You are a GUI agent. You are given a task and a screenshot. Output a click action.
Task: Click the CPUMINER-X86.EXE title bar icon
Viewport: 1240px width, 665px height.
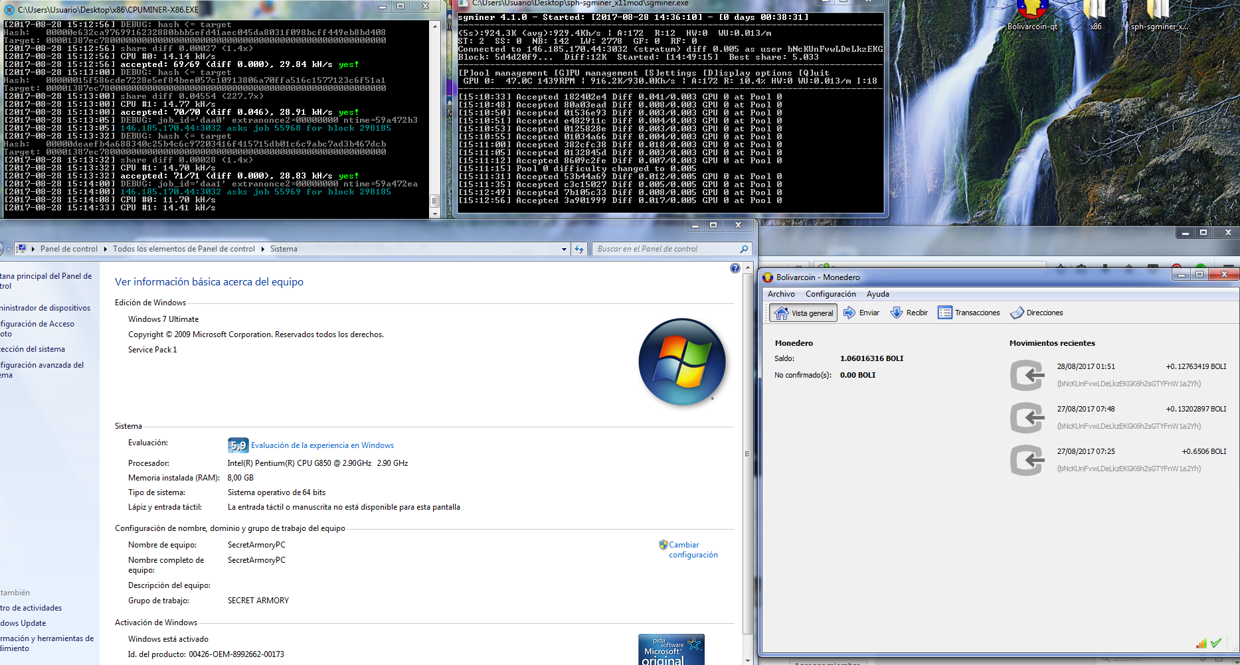click(x=9, y=9)
